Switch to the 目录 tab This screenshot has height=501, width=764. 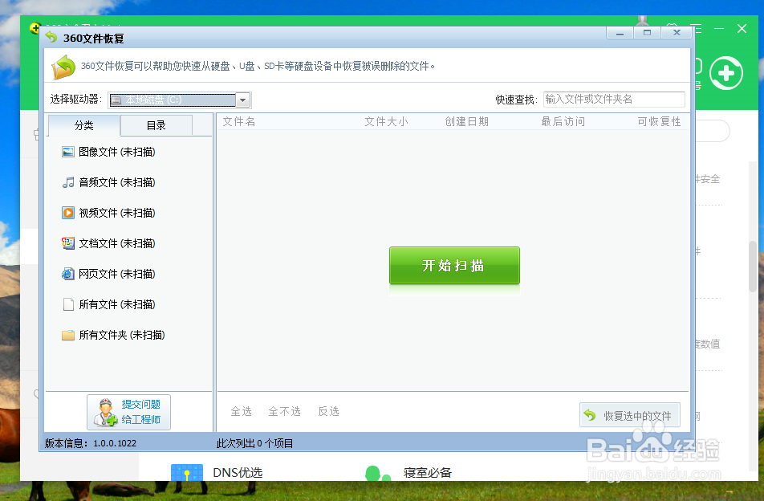tap(156, 126)
